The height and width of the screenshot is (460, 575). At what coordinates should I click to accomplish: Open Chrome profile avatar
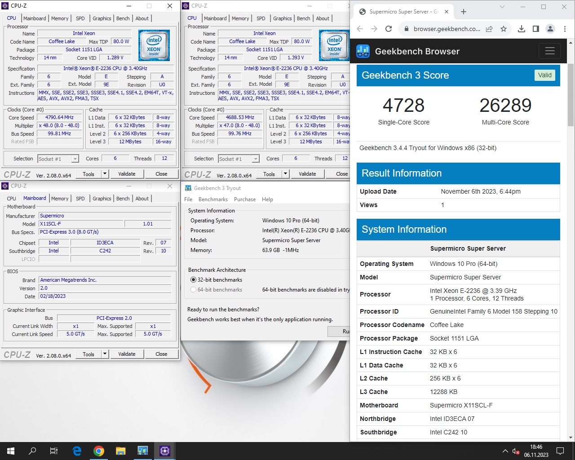coord(550,29)
